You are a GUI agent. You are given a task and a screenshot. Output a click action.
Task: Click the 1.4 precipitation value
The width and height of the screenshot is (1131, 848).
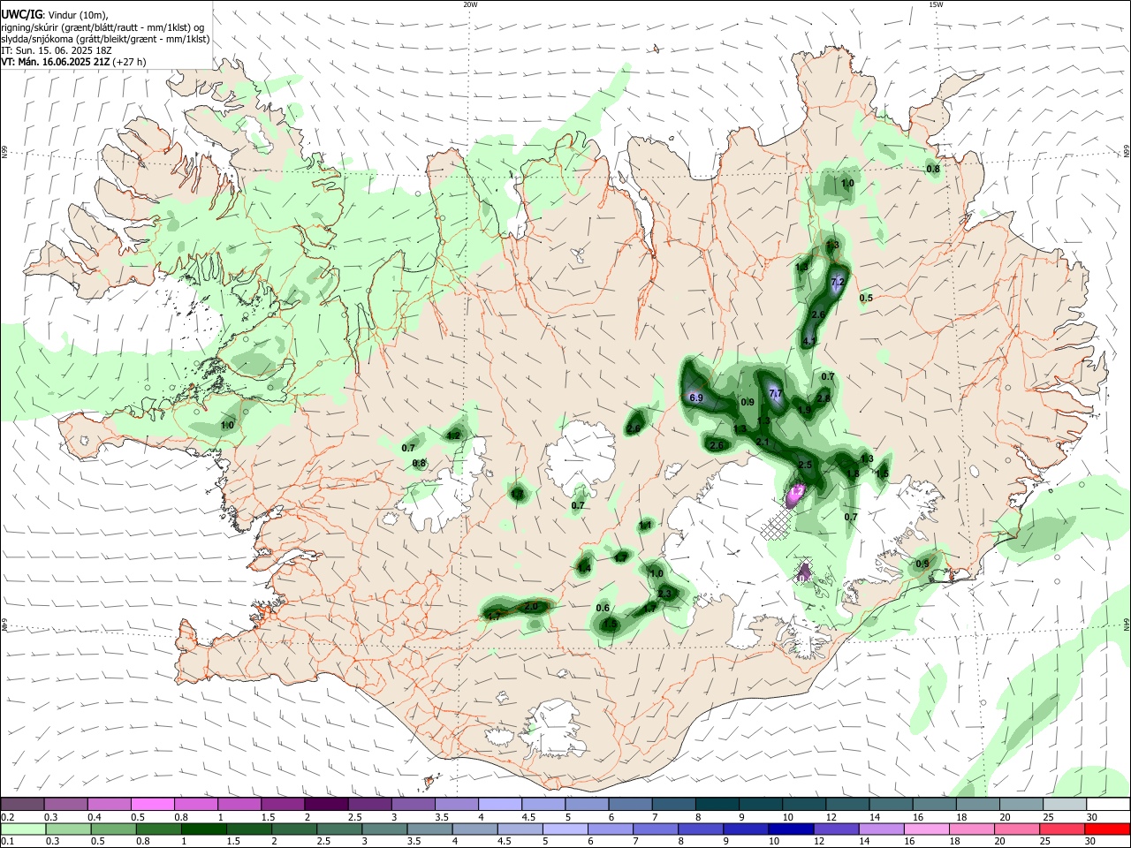click(x=584, y=569)
